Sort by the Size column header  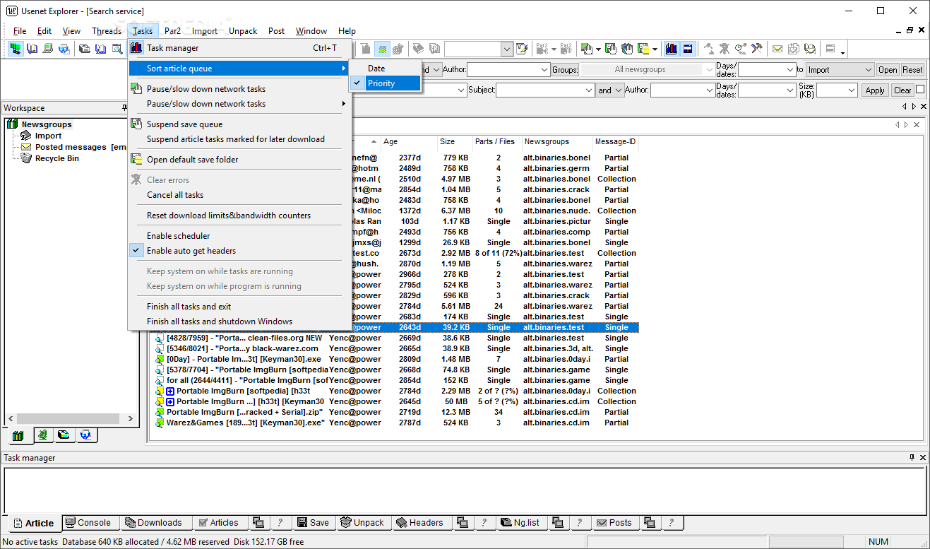(x=455, y=141)
